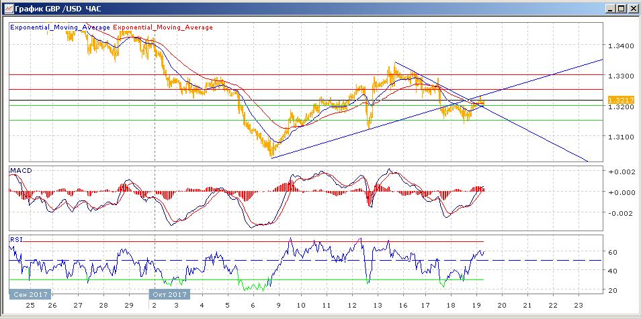The image size is (641, 319).
Task: Click the chart icon in the title bar
Action: (8, 9)
